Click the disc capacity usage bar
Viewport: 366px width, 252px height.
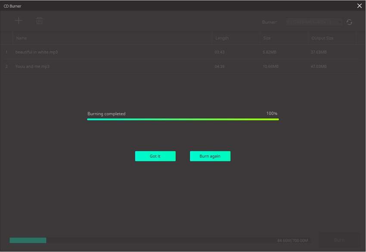click(142, 240)
